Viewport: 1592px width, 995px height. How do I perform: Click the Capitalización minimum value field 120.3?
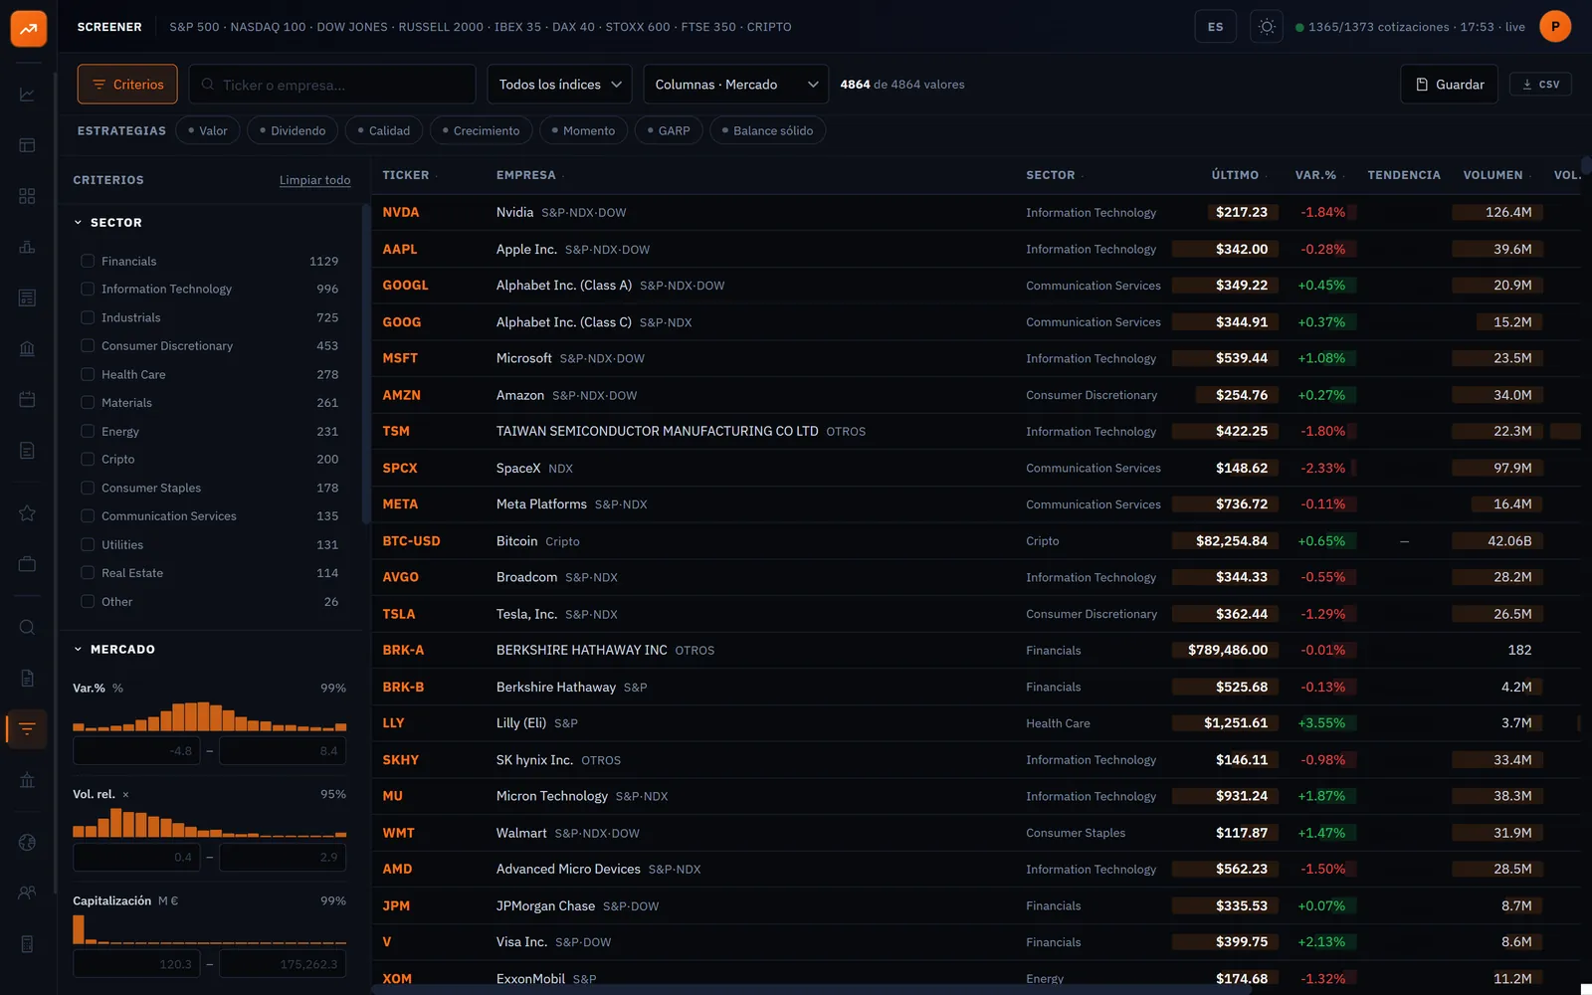(x=136, y=964)
